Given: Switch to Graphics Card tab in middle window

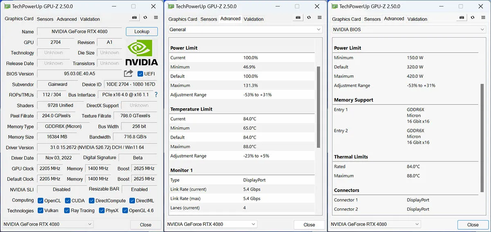Looking at the screenshot, I should 183,19.
